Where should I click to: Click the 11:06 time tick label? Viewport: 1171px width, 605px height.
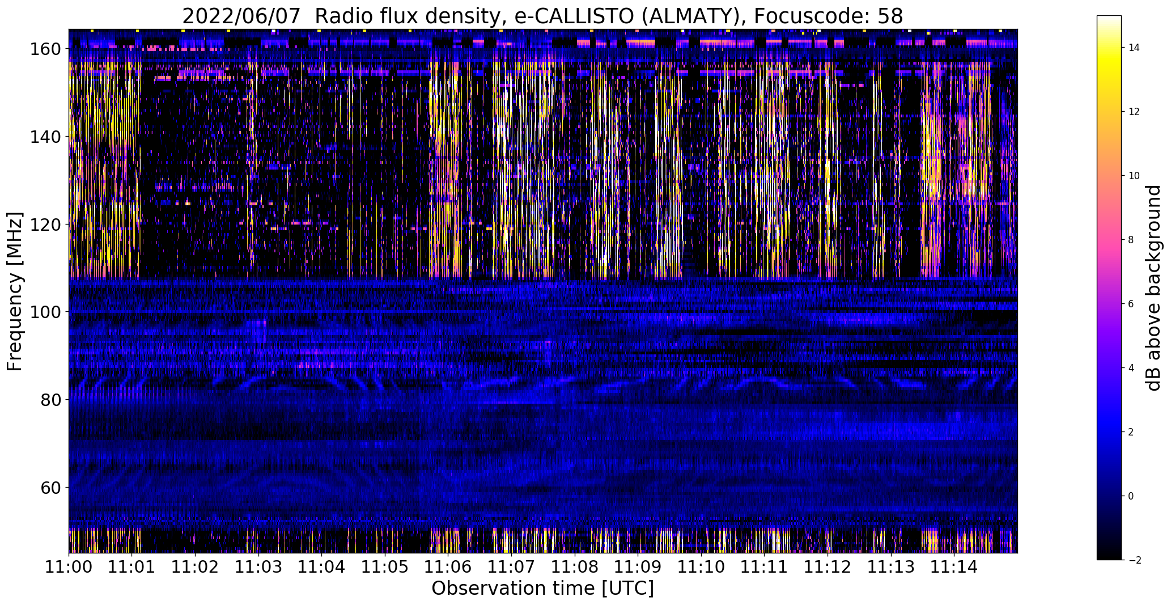448,567
